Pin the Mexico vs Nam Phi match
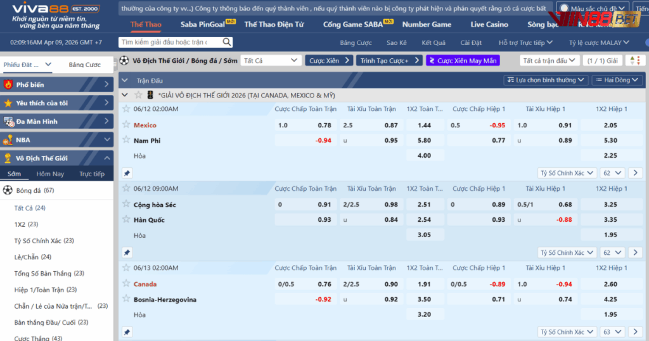Image resolution: width=649 pixels, height=341 pixels. pyautogui.click(x=127, y=173)
